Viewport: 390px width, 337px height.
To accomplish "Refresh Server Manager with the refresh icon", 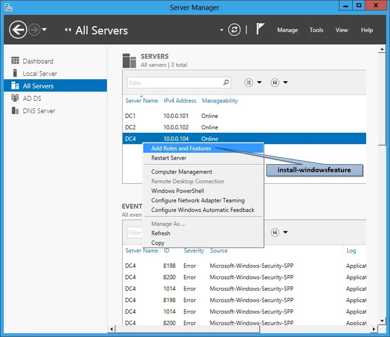I will coord(234,30).
